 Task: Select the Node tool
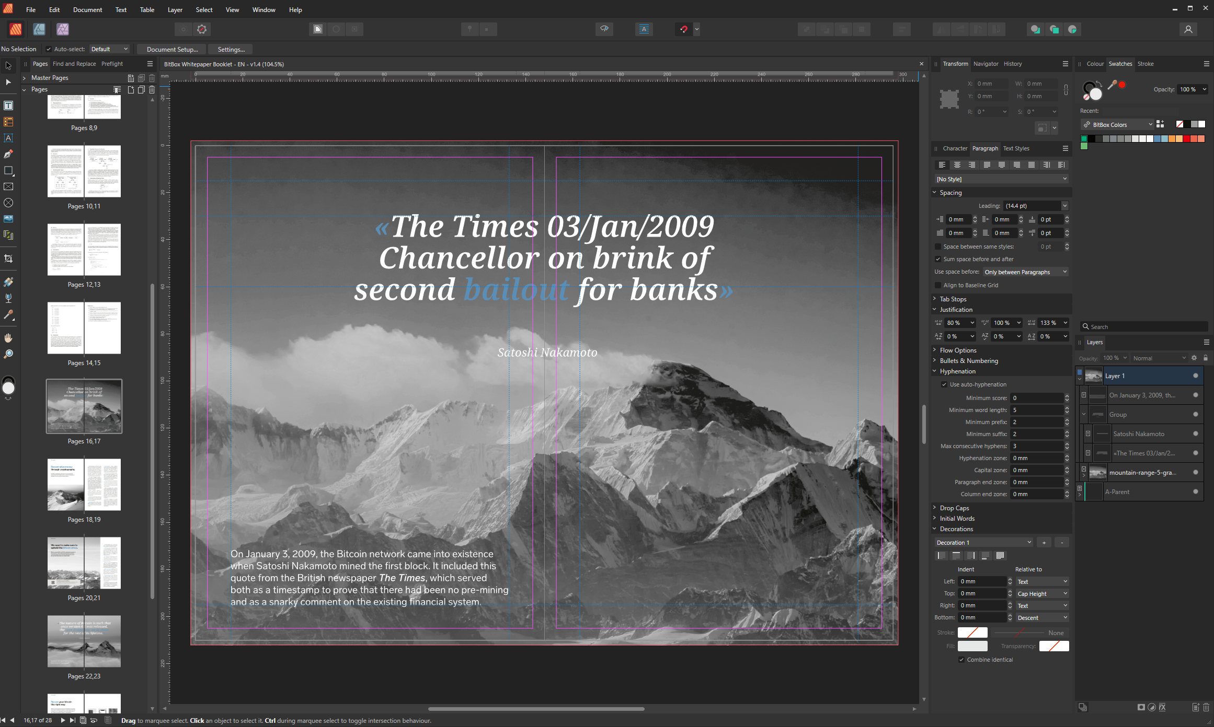tap(8, 82)
